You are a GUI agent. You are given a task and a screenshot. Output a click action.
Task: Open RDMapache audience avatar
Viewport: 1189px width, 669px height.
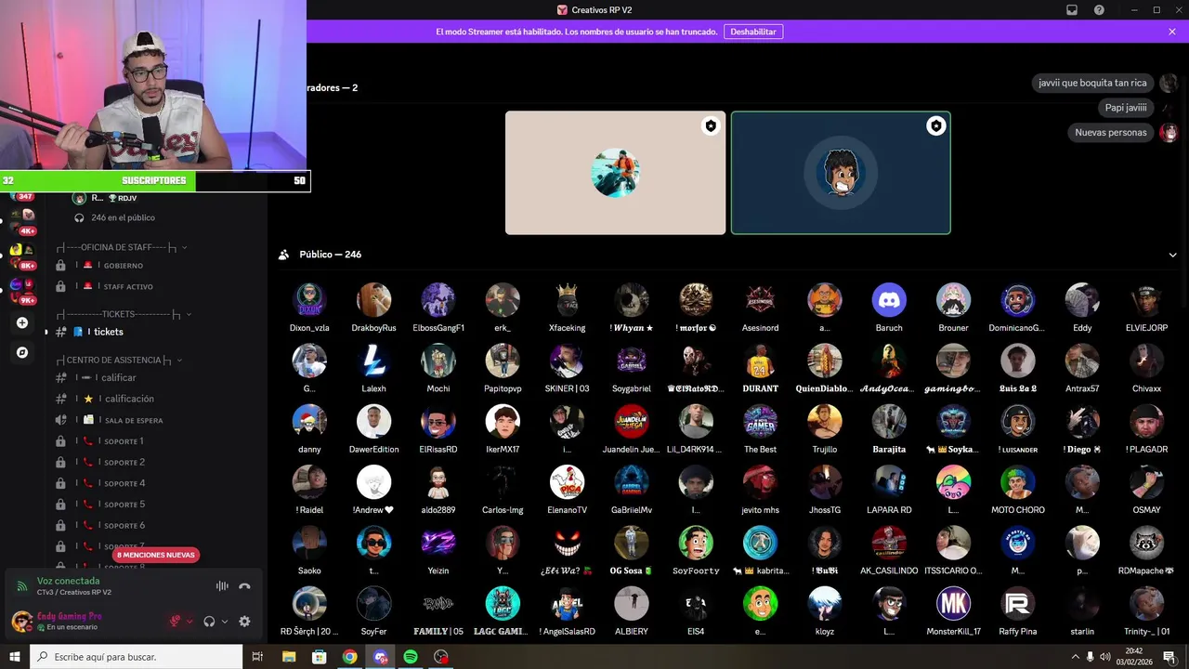[1146, 543]
